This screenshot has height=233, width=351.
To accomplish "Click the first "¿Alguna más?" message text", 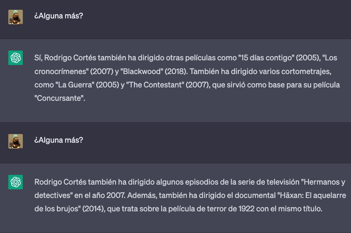I will pyautogui.click(x=59, y=16).
